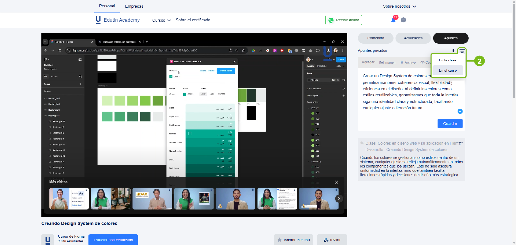Click next arrow in video carousel

339,199
